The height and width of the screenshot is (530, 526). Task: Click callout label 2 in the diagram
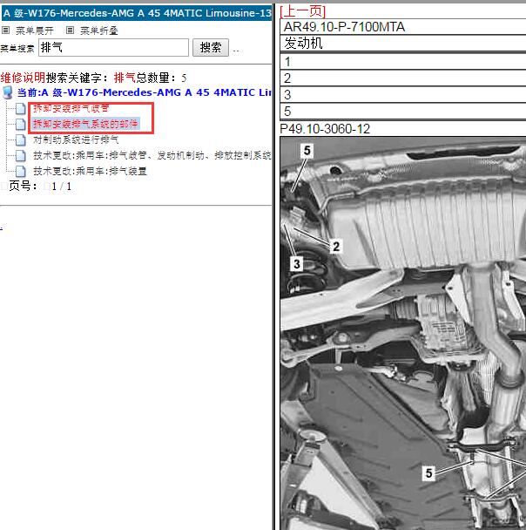click(x=336, y=246)
